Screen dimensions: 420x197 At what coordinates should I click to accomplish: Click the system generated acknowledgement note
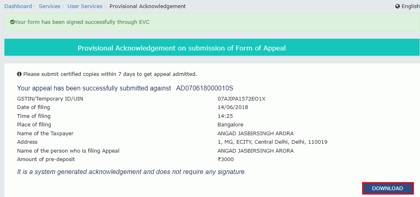point(132,172)
